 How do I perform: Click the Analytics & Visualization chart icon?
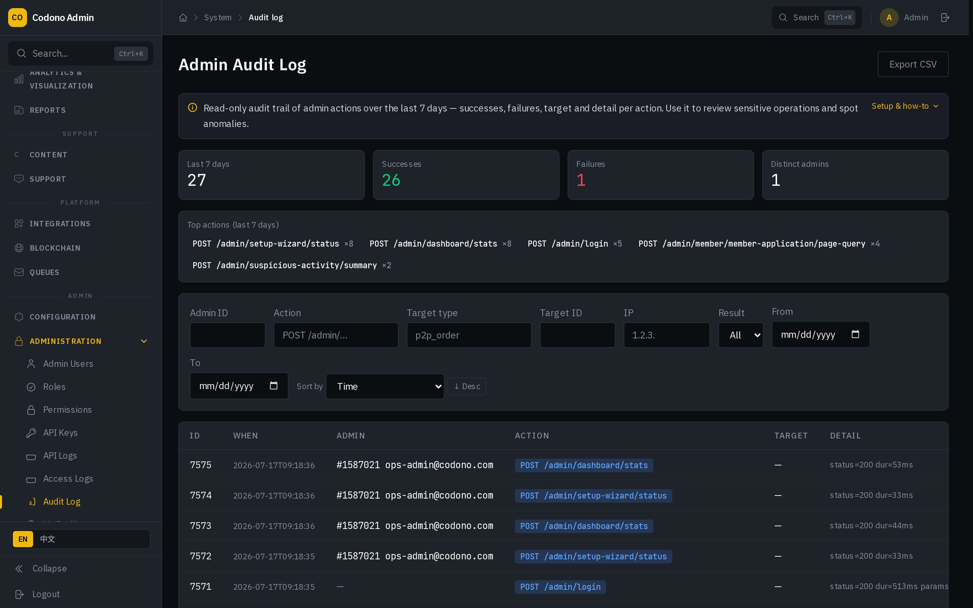pyautogui.click(x=19, y=79)
